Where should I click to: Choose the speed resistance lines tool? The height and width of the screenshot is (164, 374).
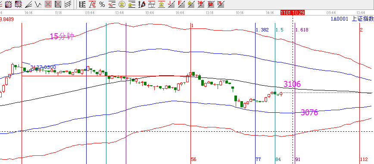pos(28,4)
